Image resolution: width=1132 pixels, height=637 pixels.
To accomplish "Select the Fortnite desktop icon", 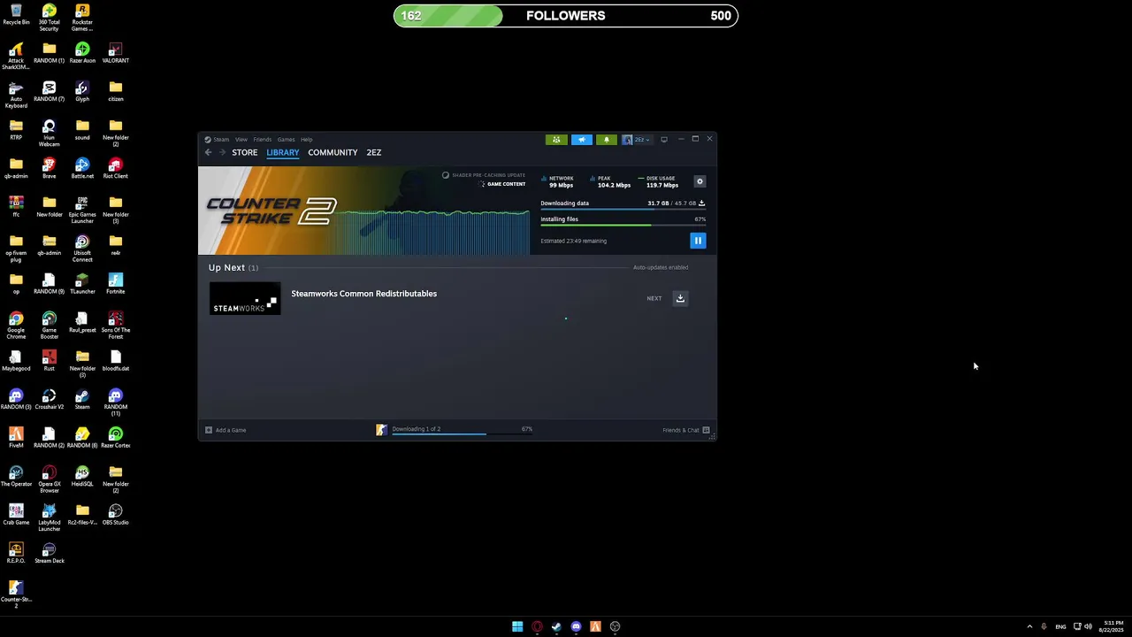I will pos(115,284).
